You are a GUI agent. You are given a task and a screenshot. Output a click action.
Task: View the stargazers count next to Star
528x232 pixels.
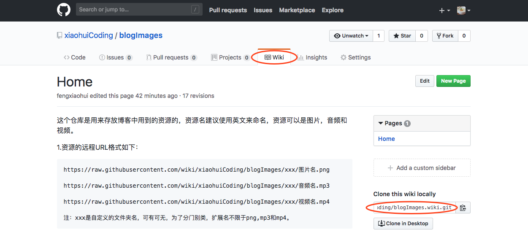click(x=422, y=36)
